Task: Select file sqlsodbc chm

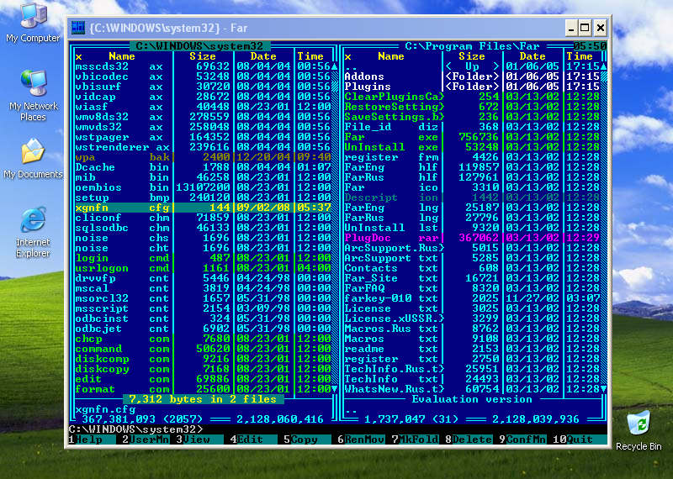Action: (203, 228)
